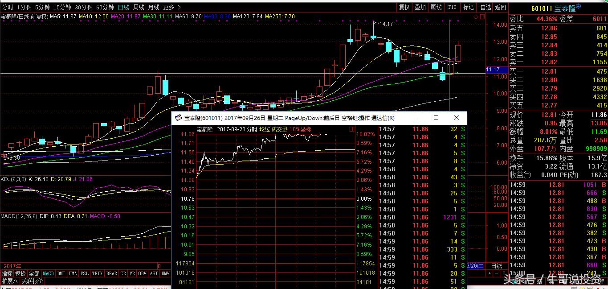The height and width of the screenshot is (289, 608).
Task: Click the MACD(12,26,9) indicator label
Action: 19,216
